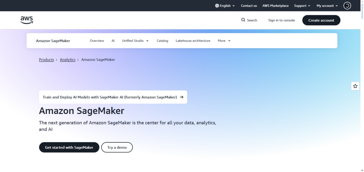Click the Amazon SageMaker breadcrumb text
This screenshot has width=364, height=172.
click(98, 60)
